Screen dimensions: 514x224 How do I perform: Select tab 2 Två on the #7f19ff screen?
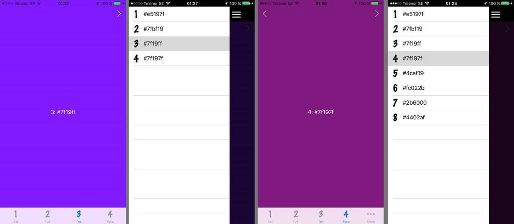47,216
